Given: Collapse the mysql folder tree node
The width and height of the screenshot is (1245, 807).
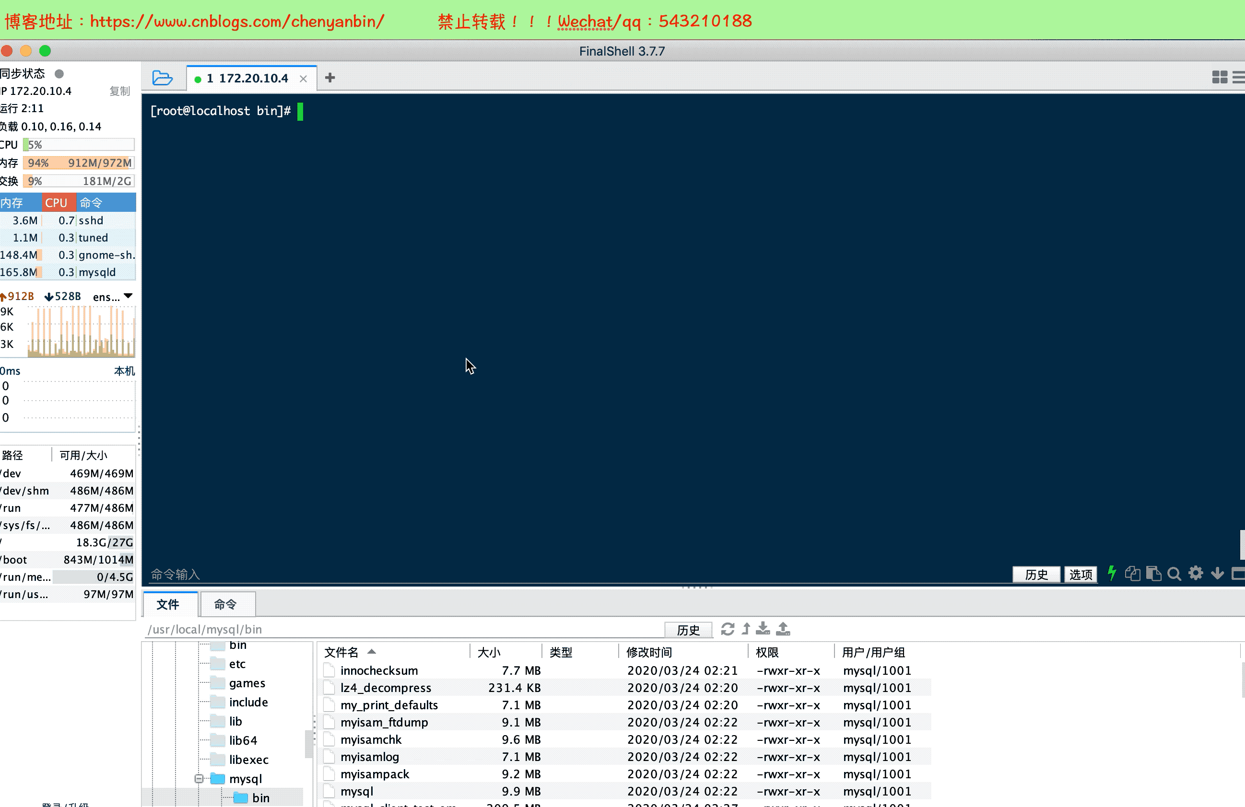Looking at the screenshot, I should 199,778.
